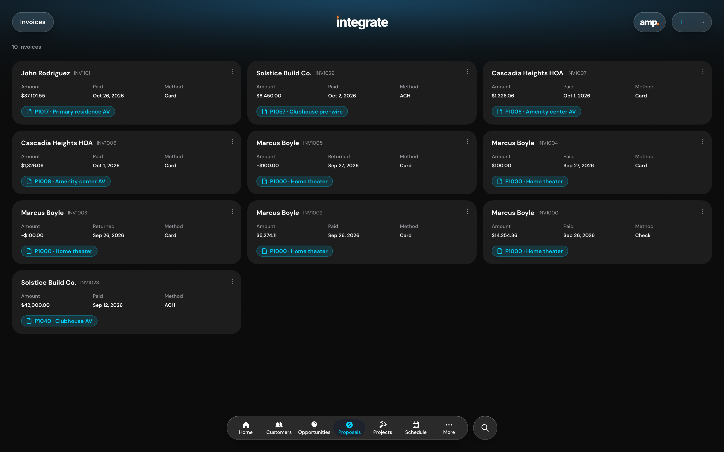This screenshot has width=724, height=452.
Task: Open kebab menu for Marcus Boyle INV1004
Action: point(703,142)
